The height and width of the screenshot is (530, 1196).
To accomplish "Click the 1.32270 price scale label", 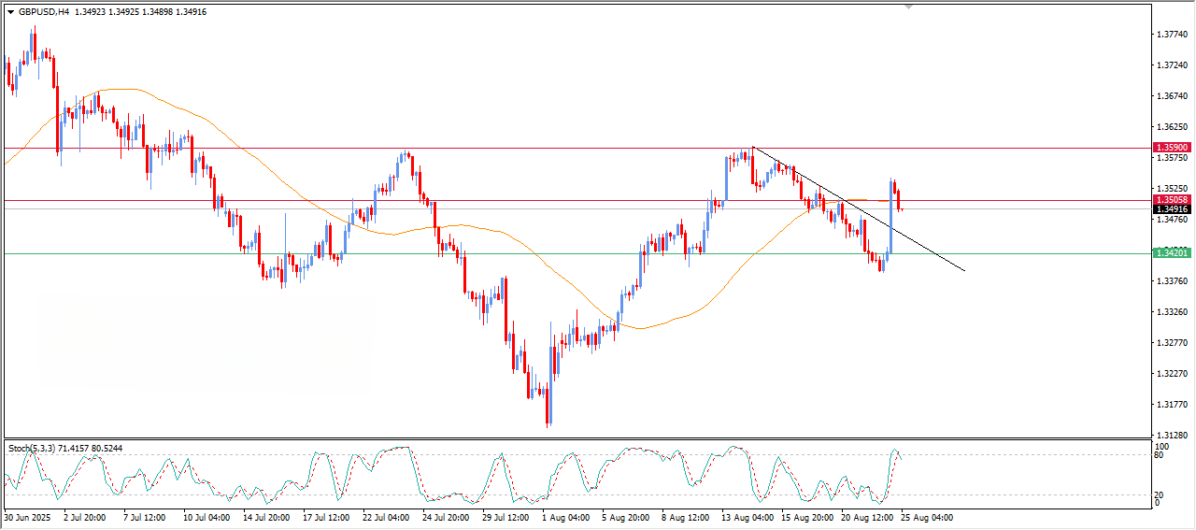I will 1172,374.
